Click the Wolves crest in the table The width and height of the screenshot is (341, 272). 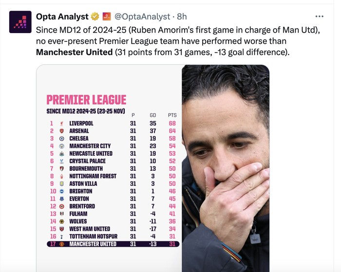[62, 221]
